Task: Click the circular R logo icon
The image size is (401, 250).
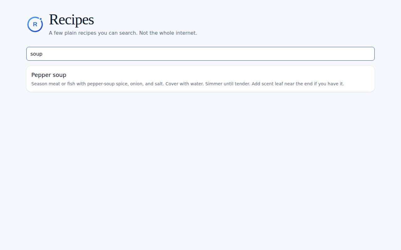Action: [35, 24]
